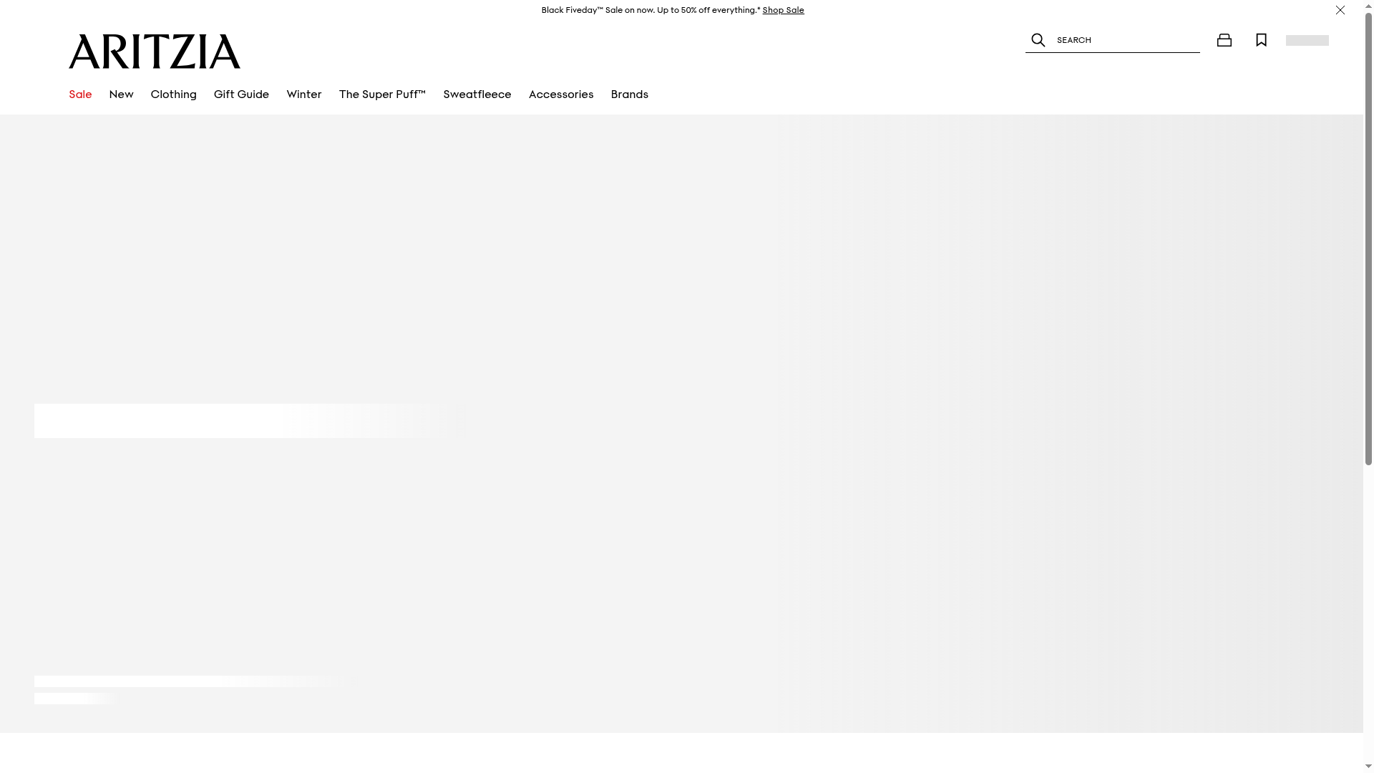Open The Super Puff™ page
This screenshot has width=1374, height=773.
382,94
